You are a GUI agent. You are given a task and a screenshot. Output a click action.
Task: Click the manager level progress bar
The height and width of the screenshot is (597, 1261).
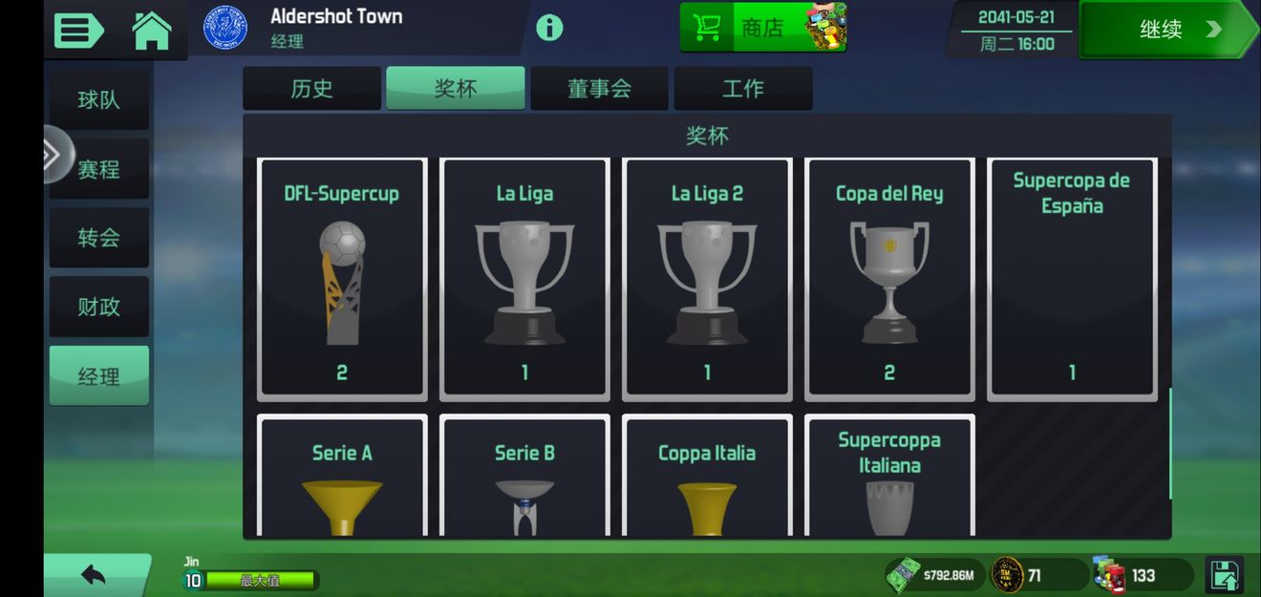pos(261,580)
